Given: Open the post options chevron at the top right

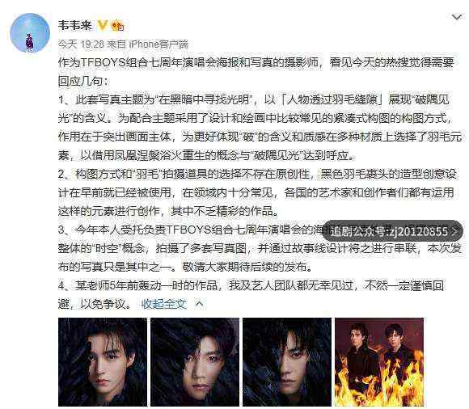Looking at the screenshot, I should [x=457, y=17].
